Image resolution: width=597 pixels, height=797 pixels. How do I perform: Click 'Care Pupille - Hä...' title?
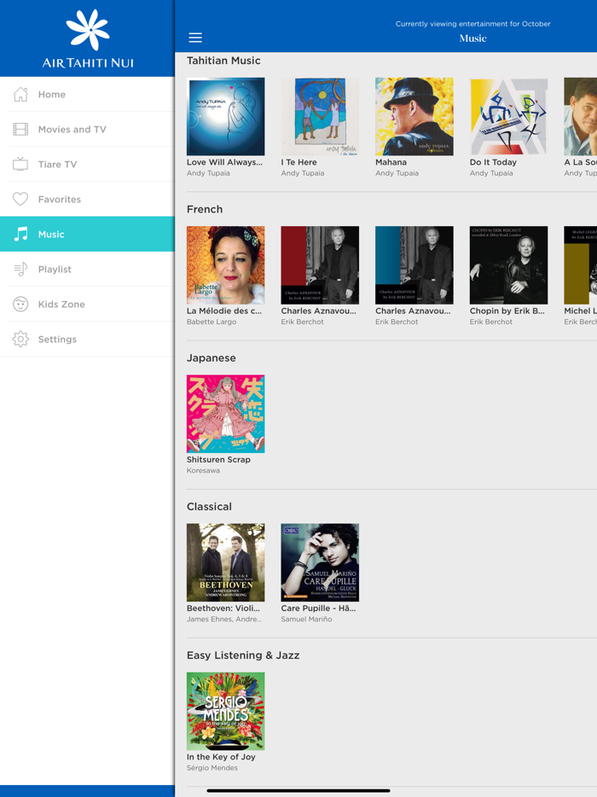click(x=319, y=608)
